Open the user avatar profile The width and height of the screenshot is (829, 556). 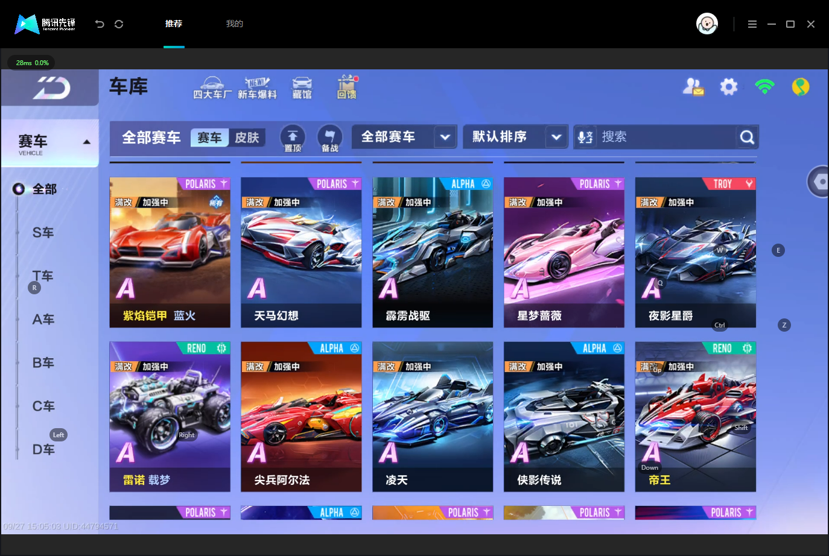tap(707, 24)
